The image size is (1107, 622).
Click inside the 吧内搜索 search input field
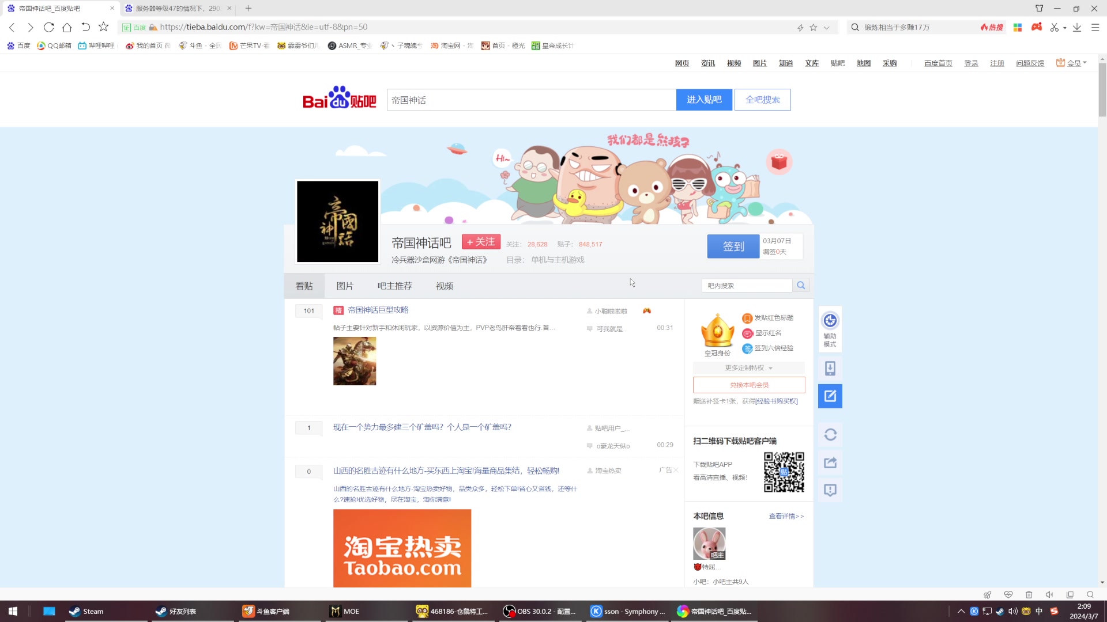(x=744, y=285)
